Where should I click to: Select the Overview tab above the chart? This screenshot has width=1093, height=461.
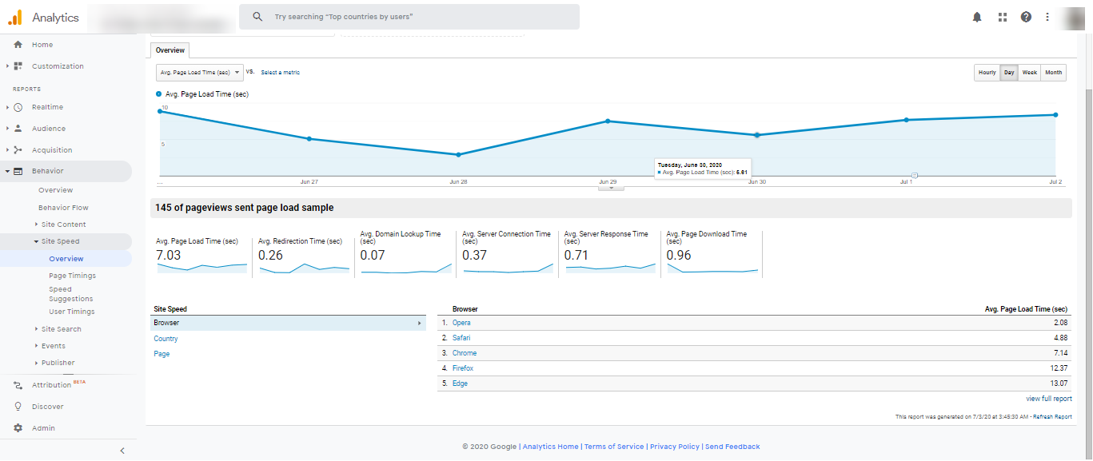(x=170, y=50)
